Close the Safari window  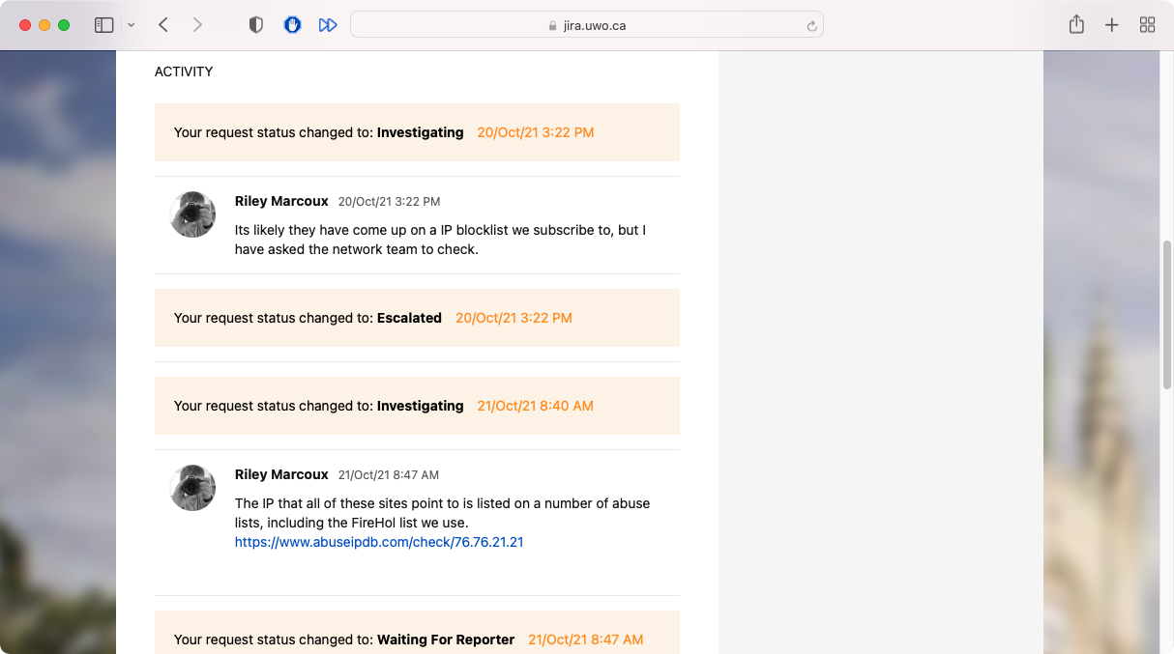pyautogui.click(x=25, y=25)
